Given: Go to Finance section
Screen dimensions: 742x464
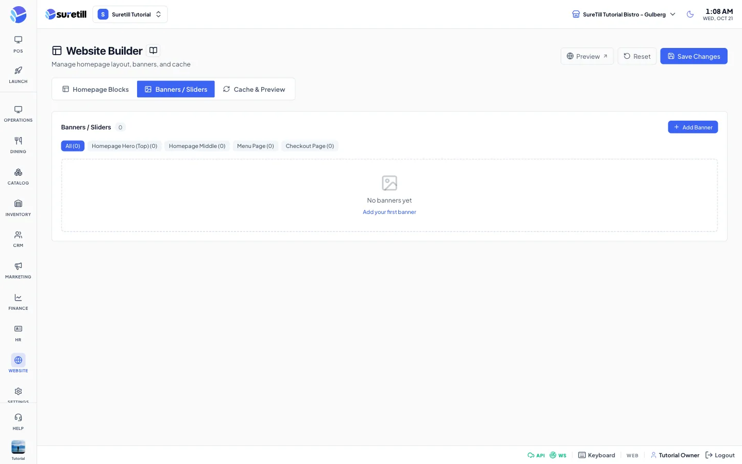Looking at the screenshot, I should [x=18, y=302].
